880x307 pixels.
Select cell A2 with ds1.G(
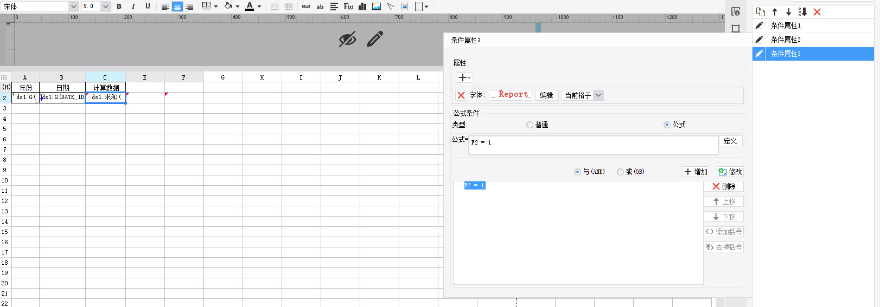[25, 97]
